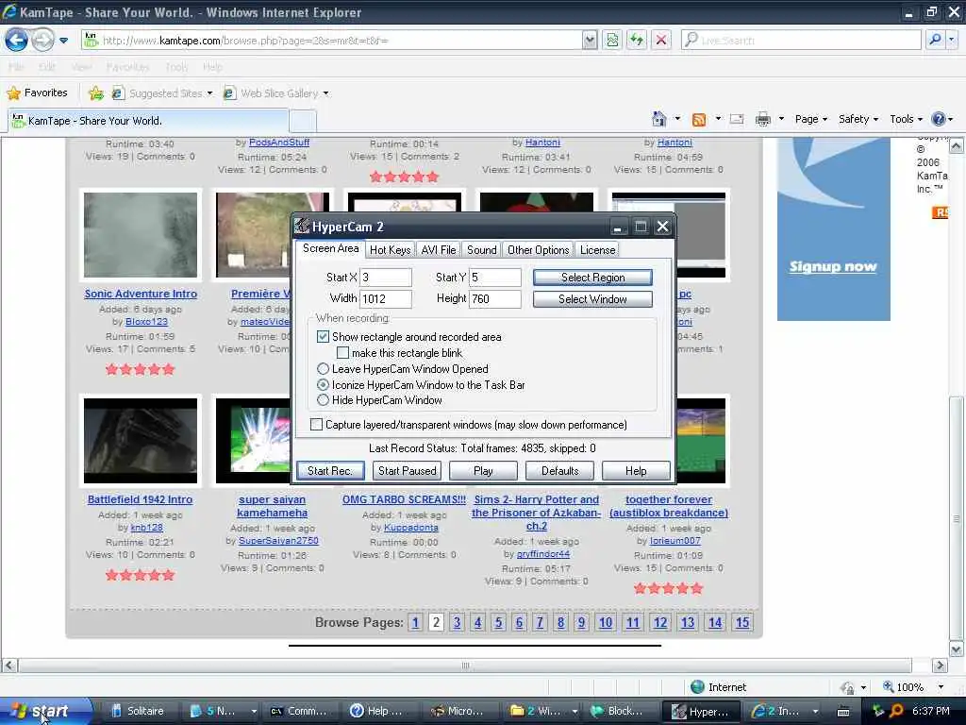Screen dimensions: 966x725
Task: Switch to HyperCam taskbar button
Action: pyautogui.click(x=700, y=712)
